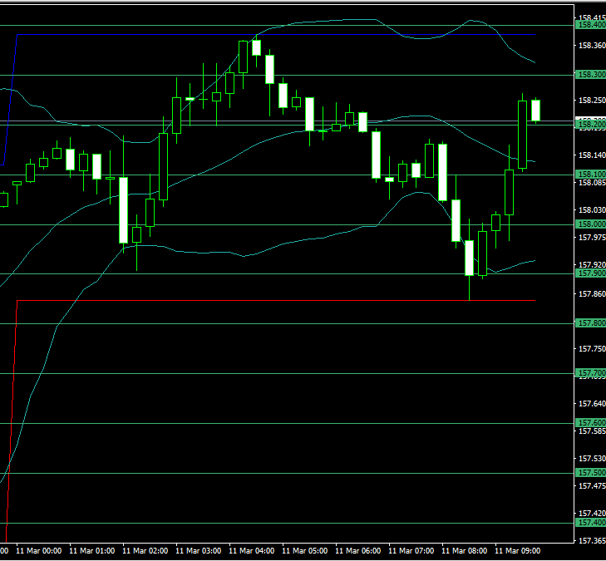Click the most recent rightmost candlestick
Screen dimensions: 606x561
(x=536, y=111)
